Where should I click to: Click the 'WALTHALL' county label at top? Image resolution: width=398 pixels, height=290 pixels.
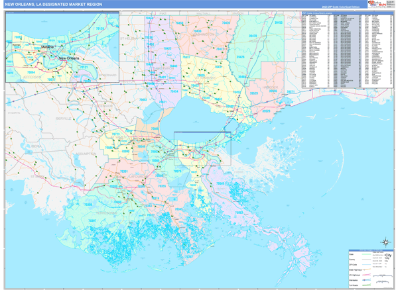point(204,13)
